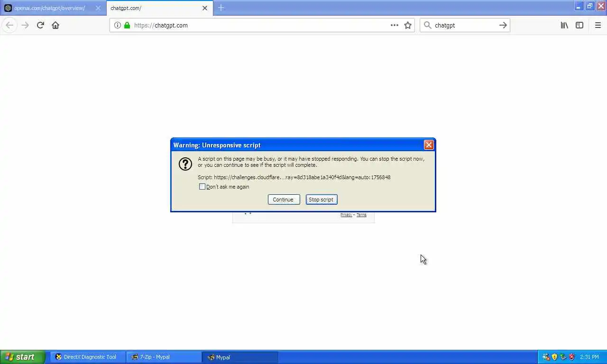Image resolution: width=607 pixels, height=364 pixels.
Task: Open the browser hamburger menu
Action: click(x=598, y=25)
